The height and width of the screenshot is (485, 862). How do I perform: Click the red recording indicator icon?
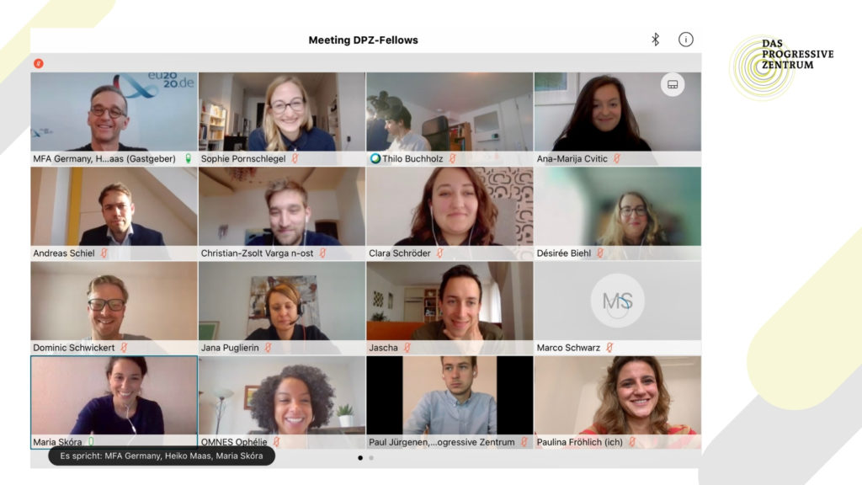[x=39, y=63]
